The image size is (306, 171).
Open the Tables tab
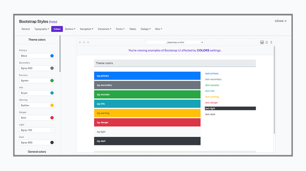click(x=132, y=29)
